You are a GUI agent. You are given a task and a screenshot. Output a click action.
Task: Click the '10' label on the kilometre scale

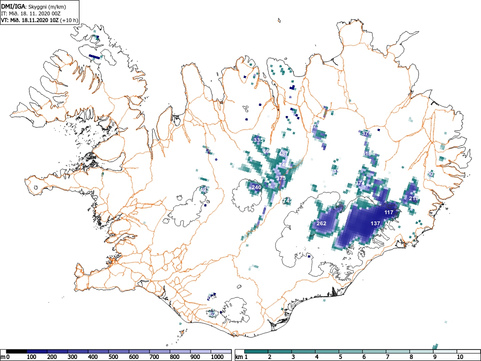coord(460,357)
